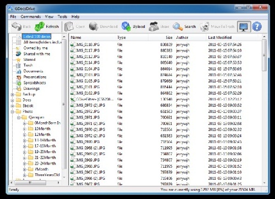Open the View menu
The width and height of the screenshot is (275, 199).
coord(49,16)
